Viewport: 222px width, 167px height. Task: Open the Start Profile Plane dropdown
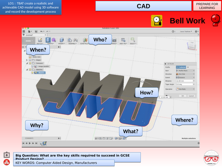pyautogui.click(x=185, y=71)
